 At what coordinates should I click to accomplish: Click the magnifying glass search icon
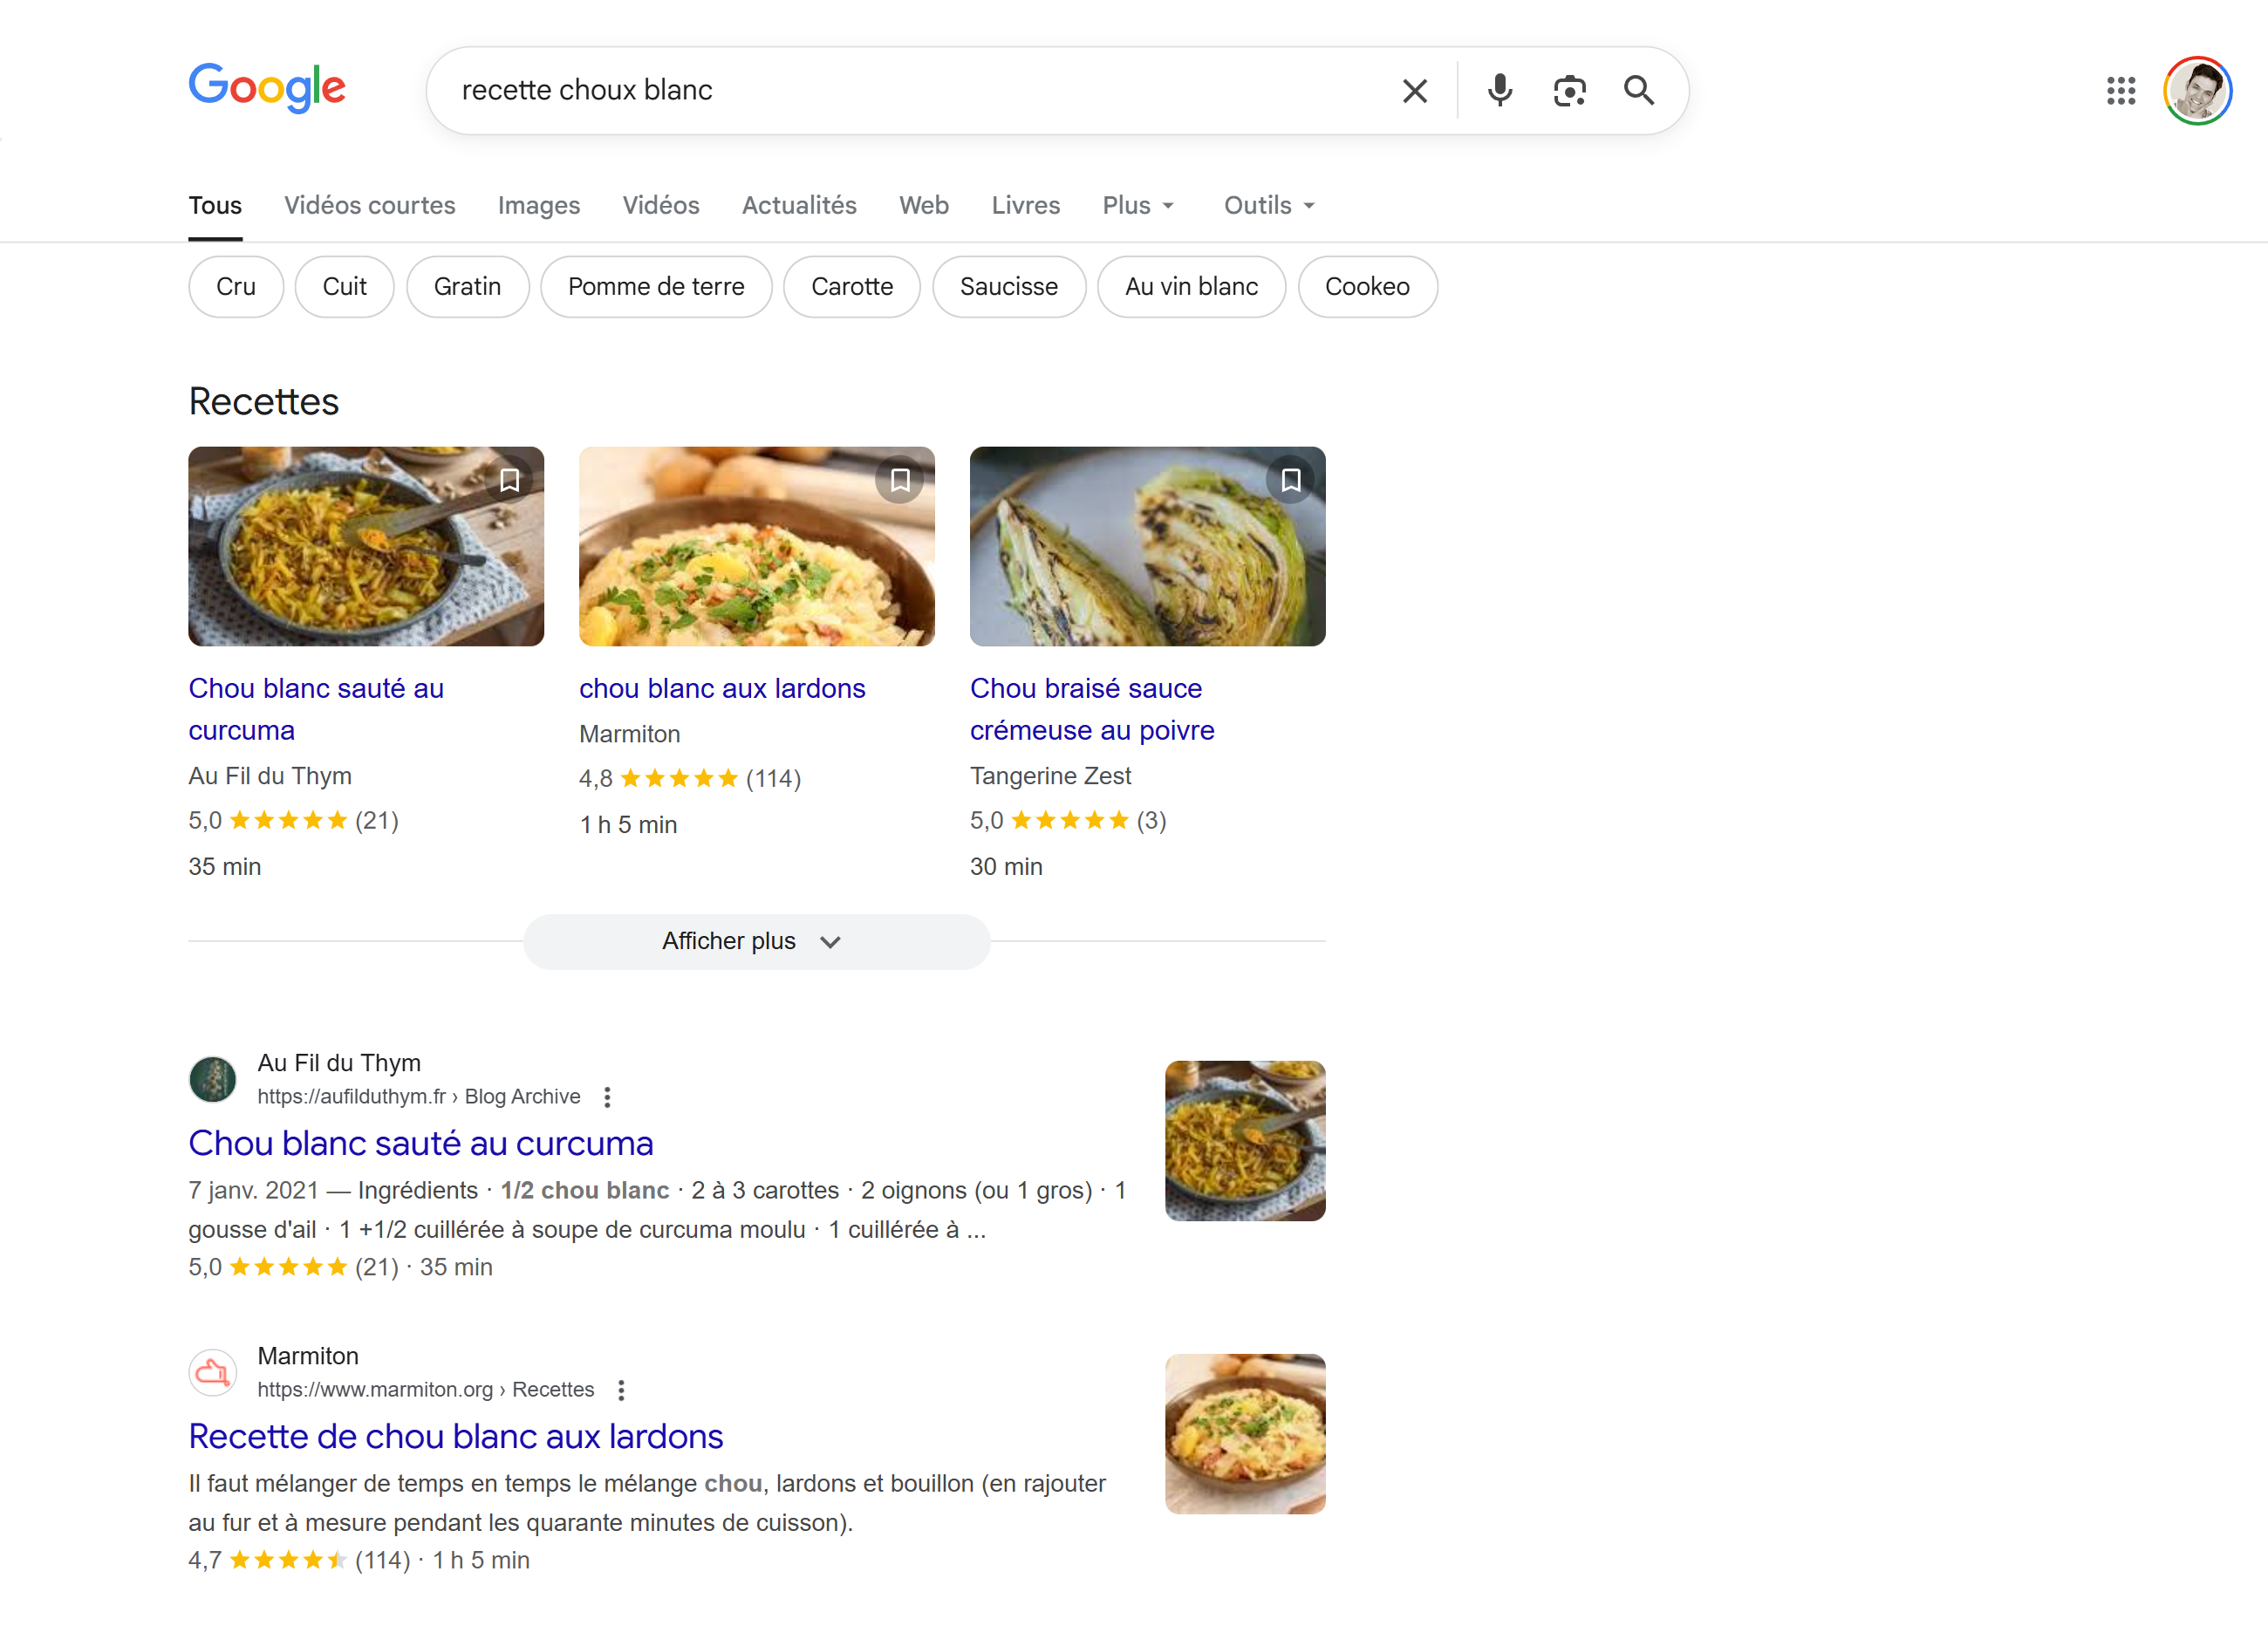click(x=1638, y=91)
